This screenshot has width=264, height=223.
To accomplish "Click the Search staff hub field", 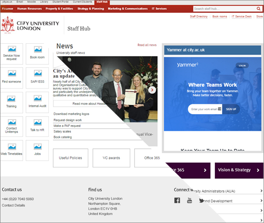I will (224, 8).
